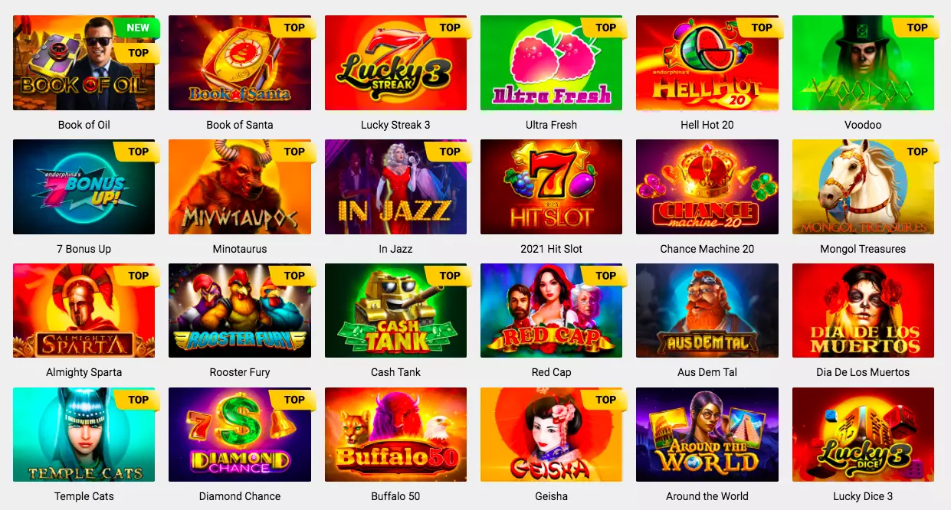Viewport: 951px width, 510px height.
Task: Select the Ultra Fresh game tile
Action: coord(551,63)
